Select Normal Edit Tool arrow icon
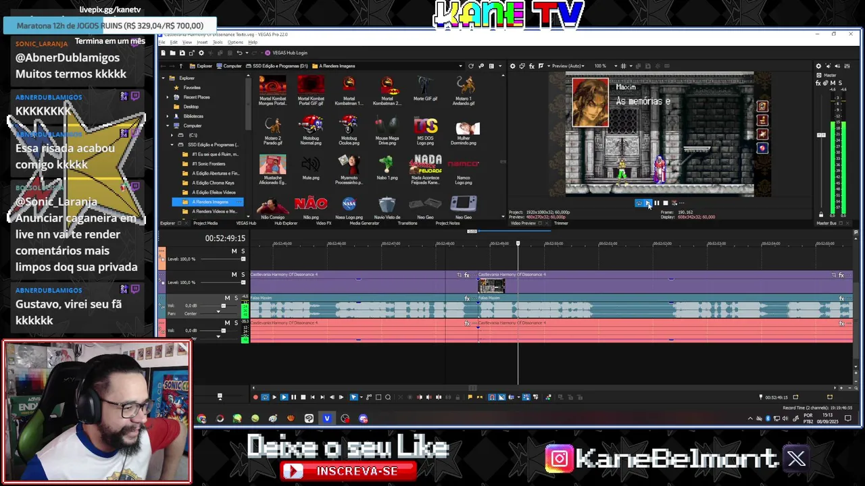Viewport: 865px width, 486px height. click(x=353, y=397)
